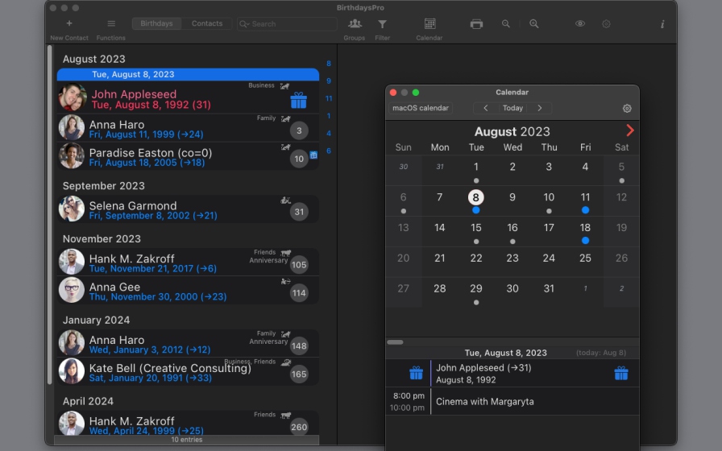Select Anna Haro August 11 entry

pyautogui.click(x=188, y=128)
